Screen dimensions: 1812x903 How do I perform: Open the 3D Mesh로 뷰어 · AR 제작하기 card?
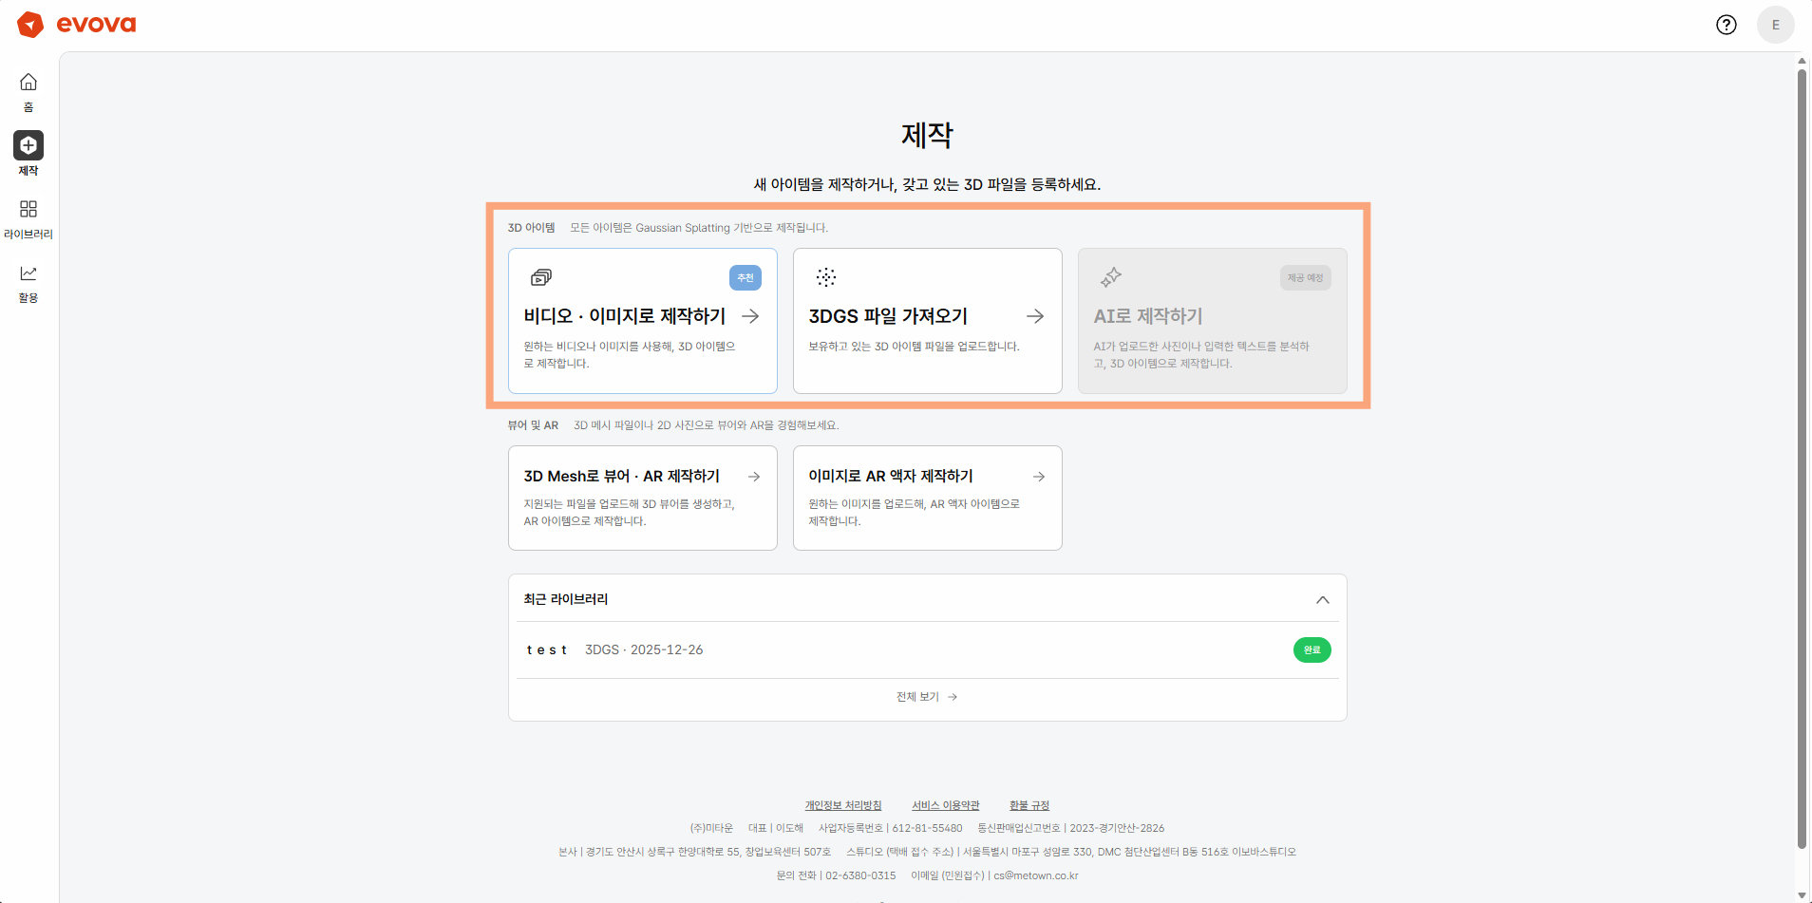coord(642,498)
